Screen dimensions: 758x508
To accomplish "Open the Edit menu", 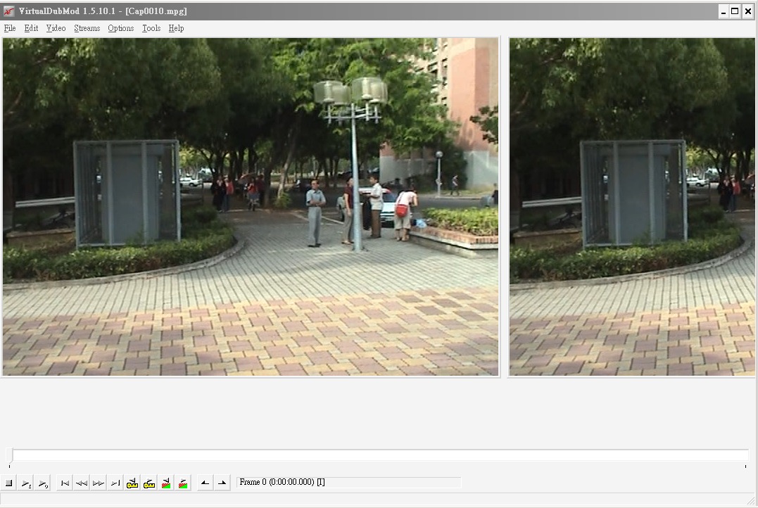I will coord(31,28).
